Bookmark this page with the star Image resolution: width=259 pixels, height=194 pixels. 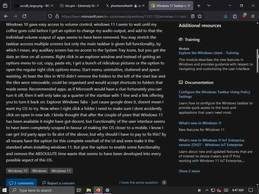200,16
